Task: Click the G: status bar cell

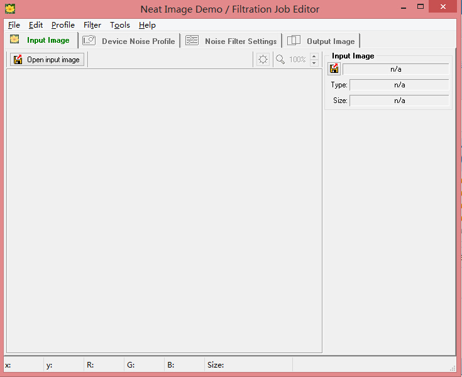Action: tap(145, 365)
